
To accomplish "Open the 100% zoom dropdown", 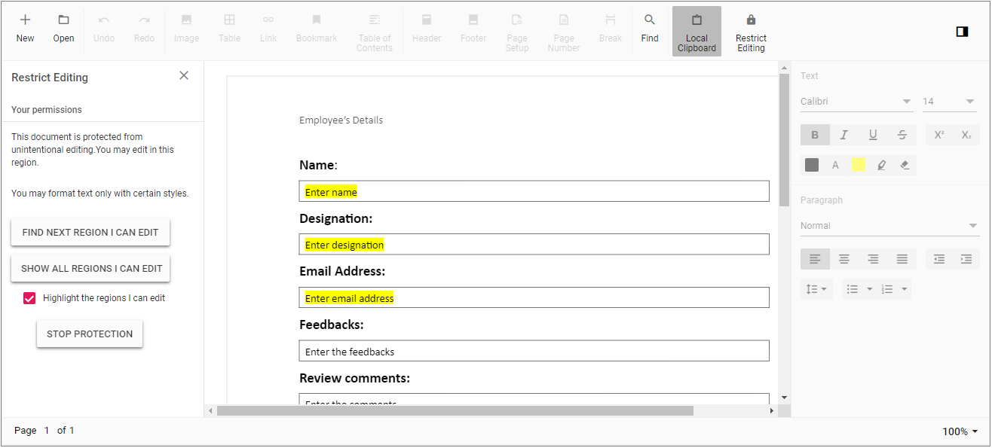I will (x=960, y=431).
